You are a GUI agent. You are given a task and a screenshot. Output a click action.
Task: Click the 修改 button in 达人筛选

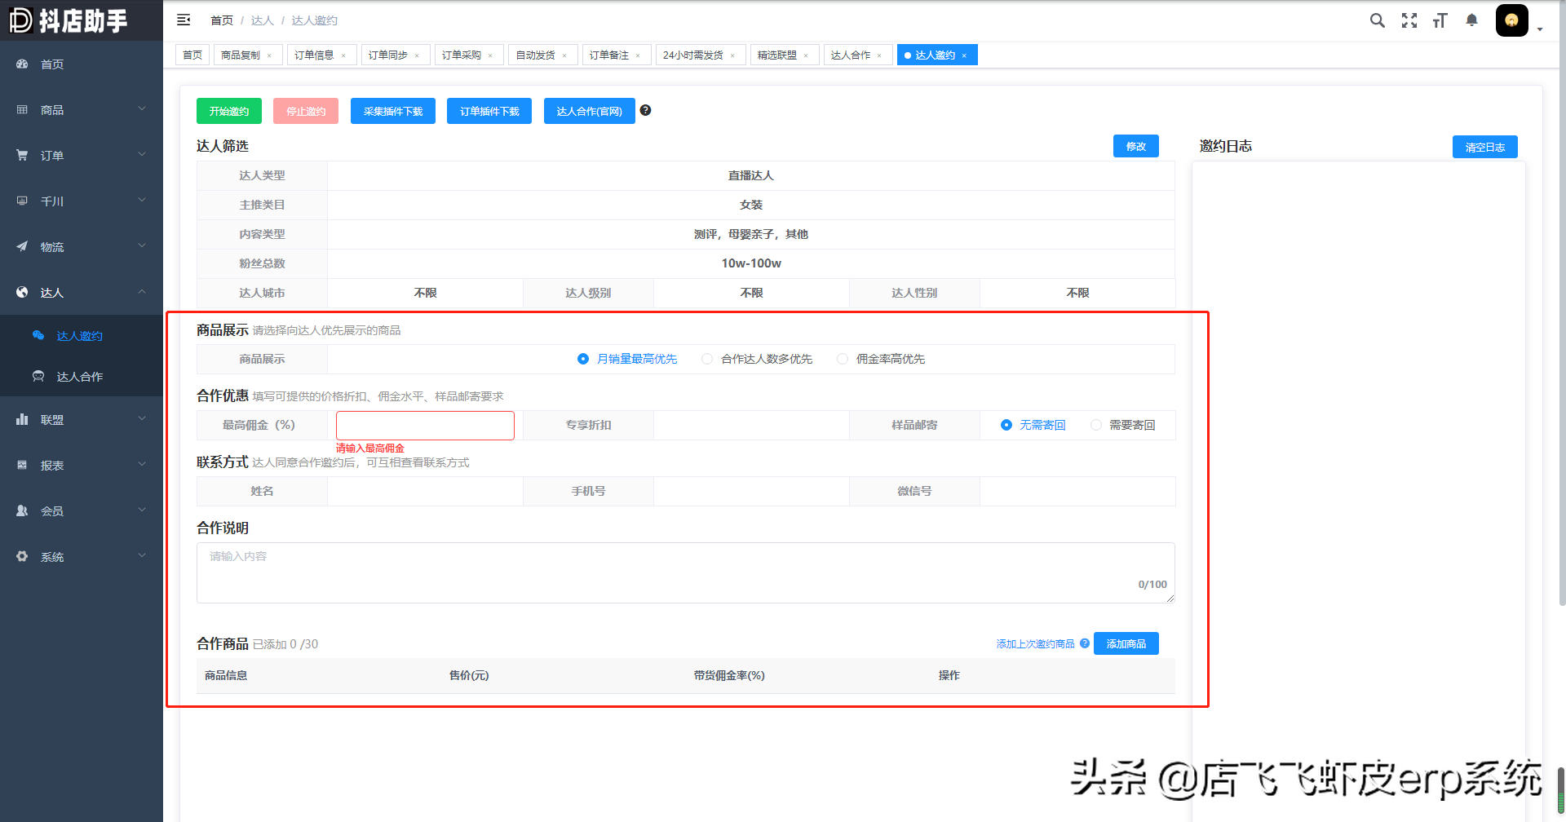point(1136,146)
